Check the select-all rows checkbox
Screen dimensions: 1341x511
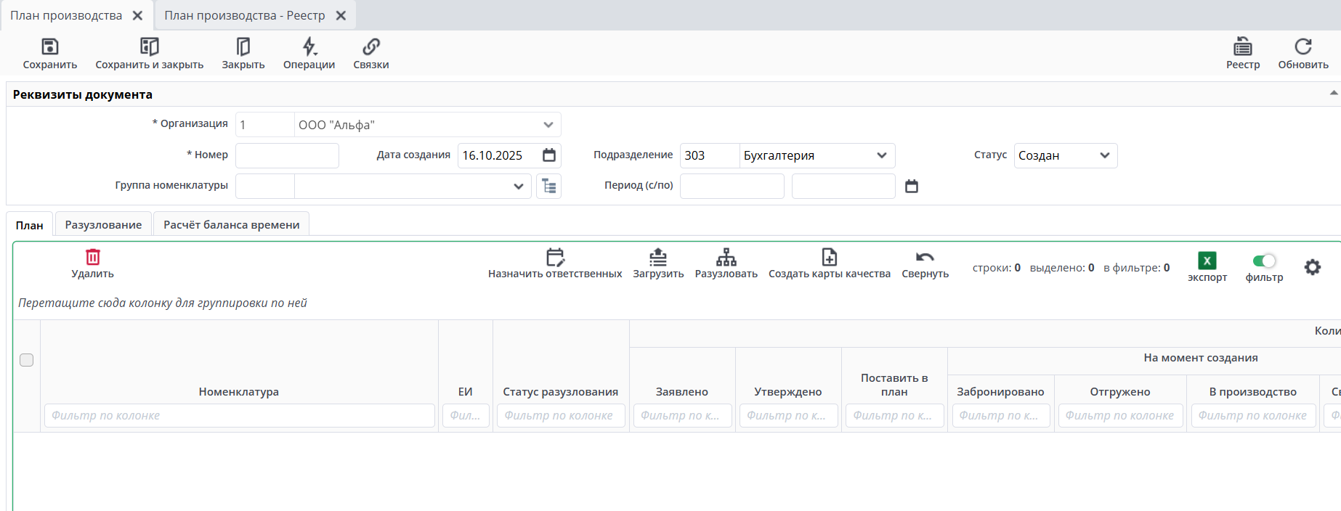(x=26, y=360)
